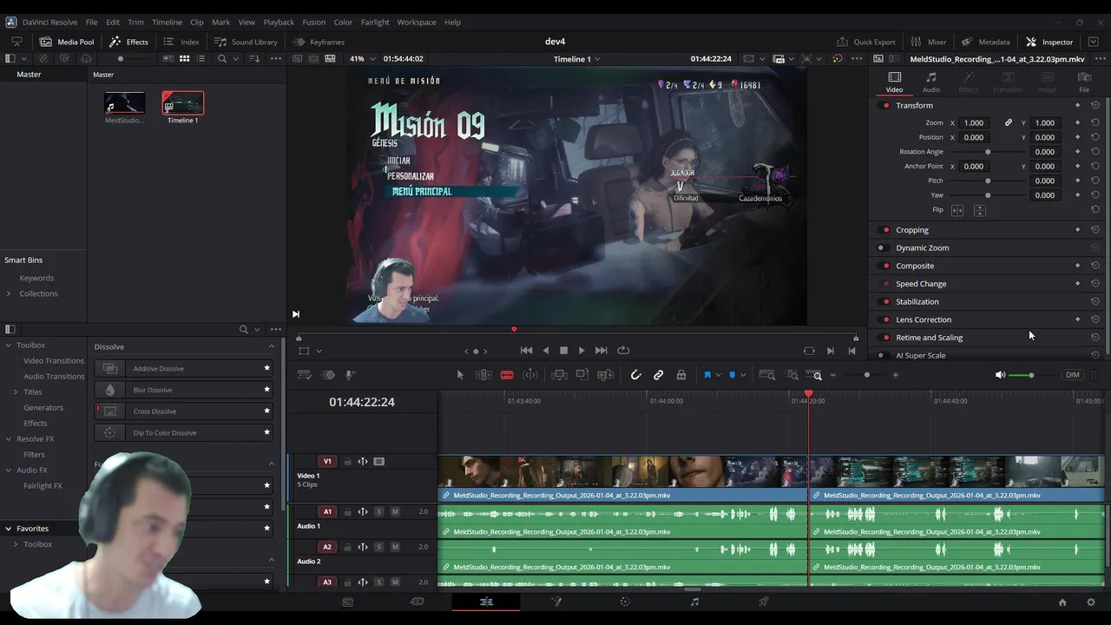This screenshot has width=1111, height=625.
Task: Open the Project Settings gear icon
Action: pos(1091,602)
